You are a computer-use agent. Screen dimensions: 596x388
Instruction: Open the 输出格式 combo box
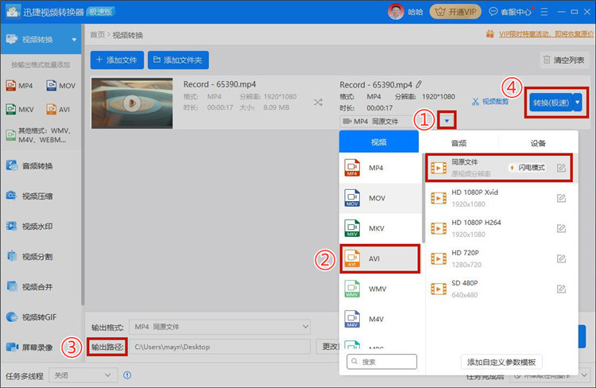click(x=219, y=327)
